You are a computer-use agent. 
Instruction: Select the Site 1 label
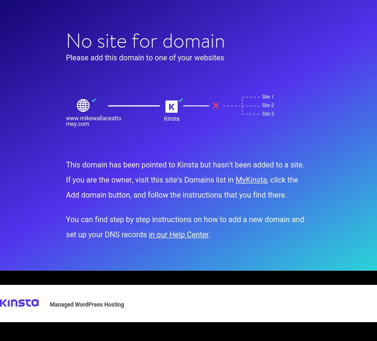(x=268, y=97)
